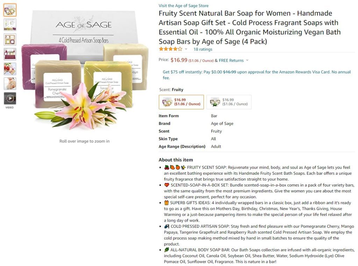Click the main soap product image
This screenshot has width=358, height=266.
[85, 70]
